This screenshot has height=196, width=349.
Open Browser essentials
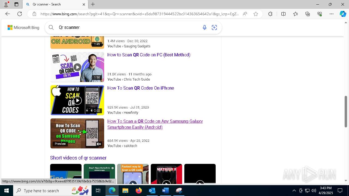[320, 14]
